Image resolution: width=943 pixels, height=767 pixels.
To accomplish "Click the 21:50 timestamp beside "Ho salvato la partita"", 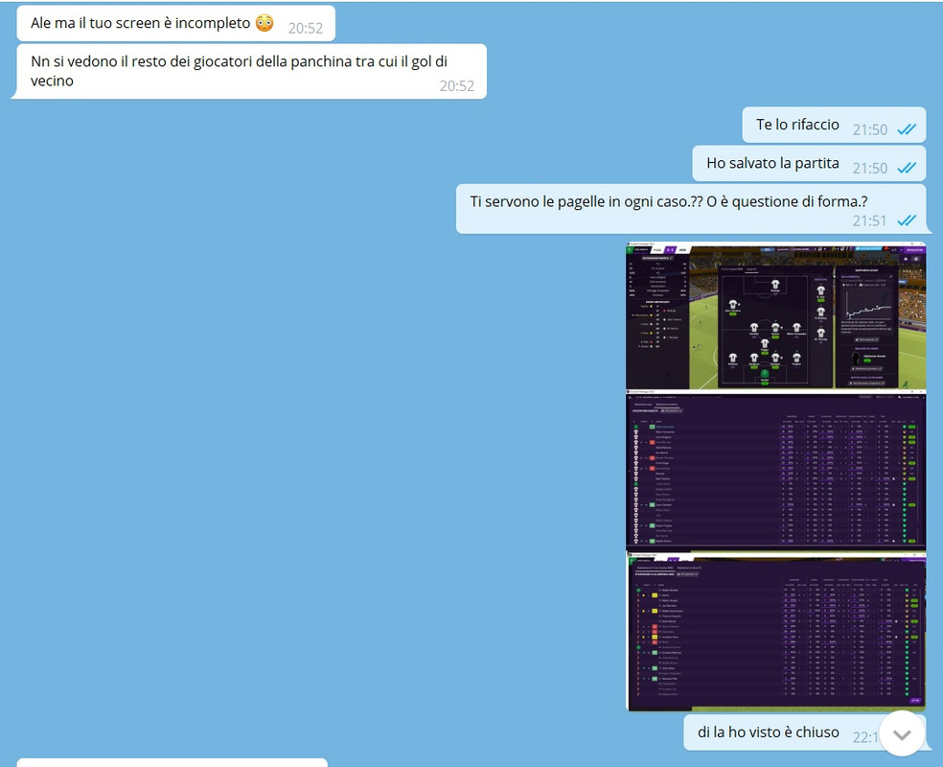I will pos(869,169).
